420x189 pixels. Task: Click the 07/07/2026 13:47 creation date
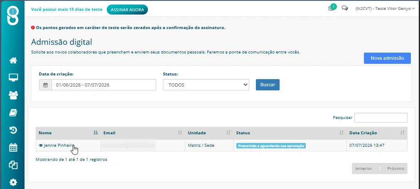tap(367, 145)
